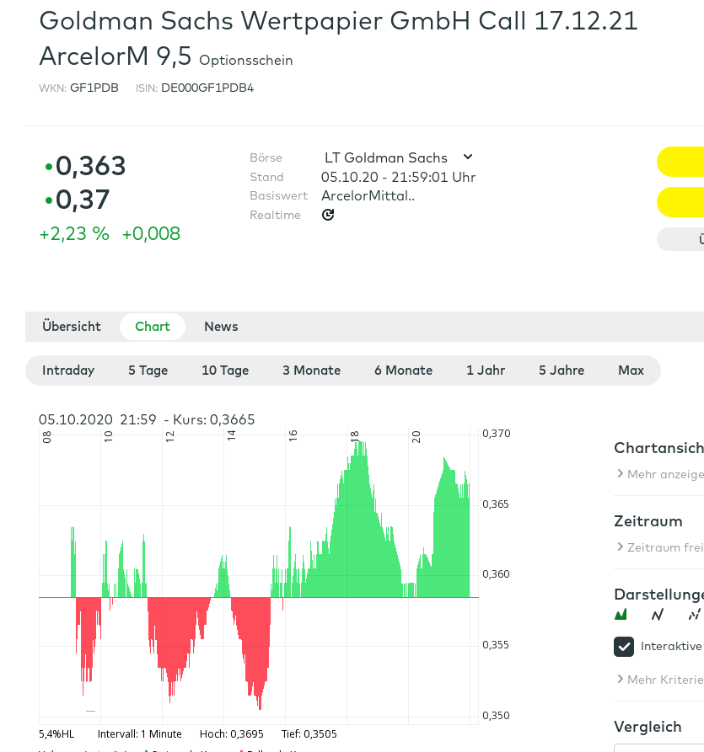This screenshot has height=752, width=704.
Task: Show the 1 Jahr chart period
Action: [x=486, y=371]
